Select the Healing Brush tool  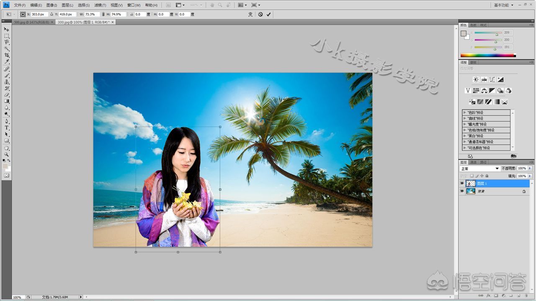[x=7, y=69]
